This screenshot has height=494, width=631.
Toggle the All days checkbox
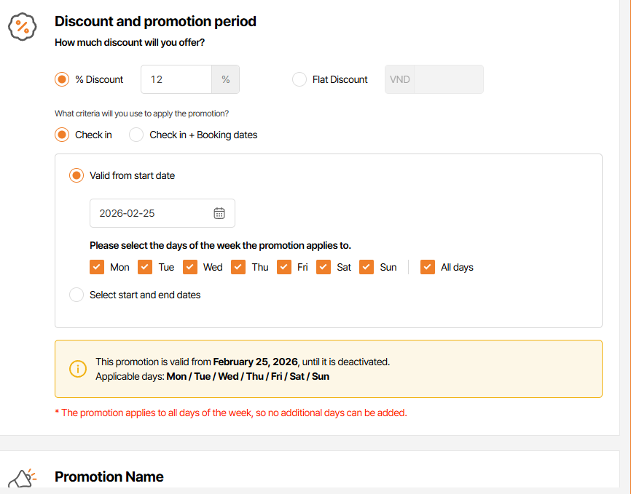click(428, 267)
